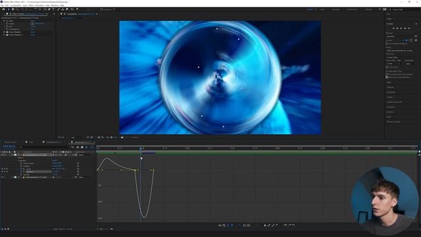Click the Motion Blur enable icon in timeline
Screen dimensions: 421x237
(x=86, y=147)
